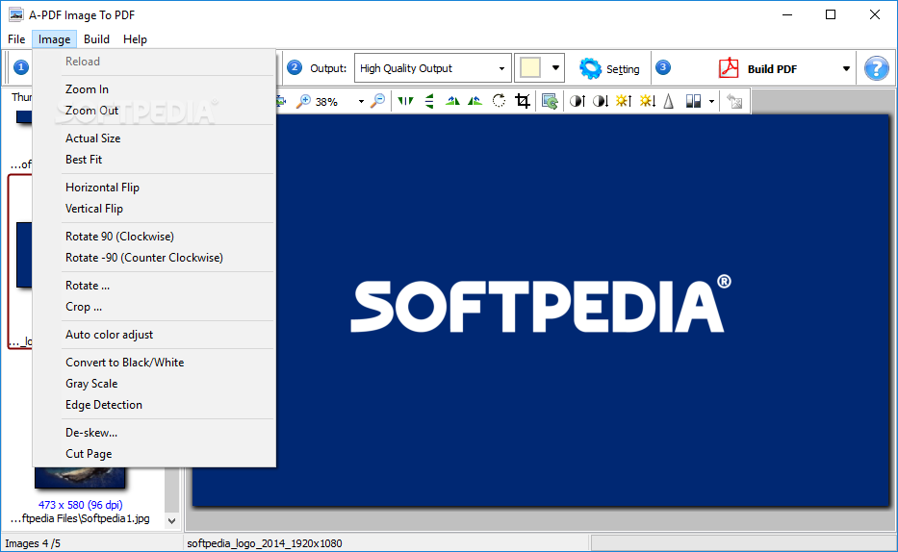
Task: Open the Help menu
Action: click(x=135, y=39)
